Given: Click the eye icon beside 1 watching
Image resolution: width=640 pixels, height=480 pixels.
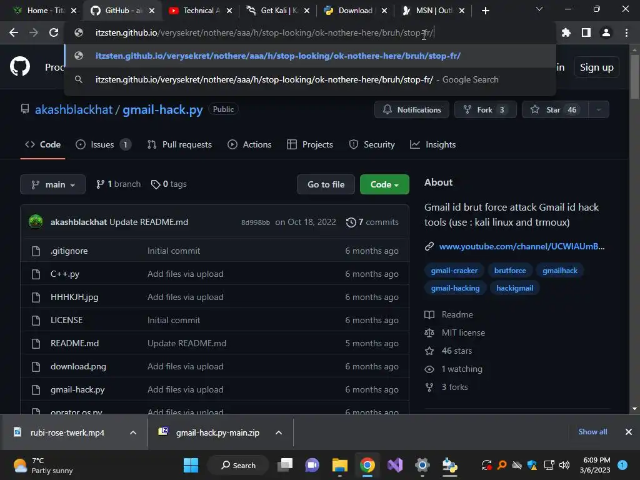Looking at the screenshot, I should pyautogui.click(x=429, y=369).
